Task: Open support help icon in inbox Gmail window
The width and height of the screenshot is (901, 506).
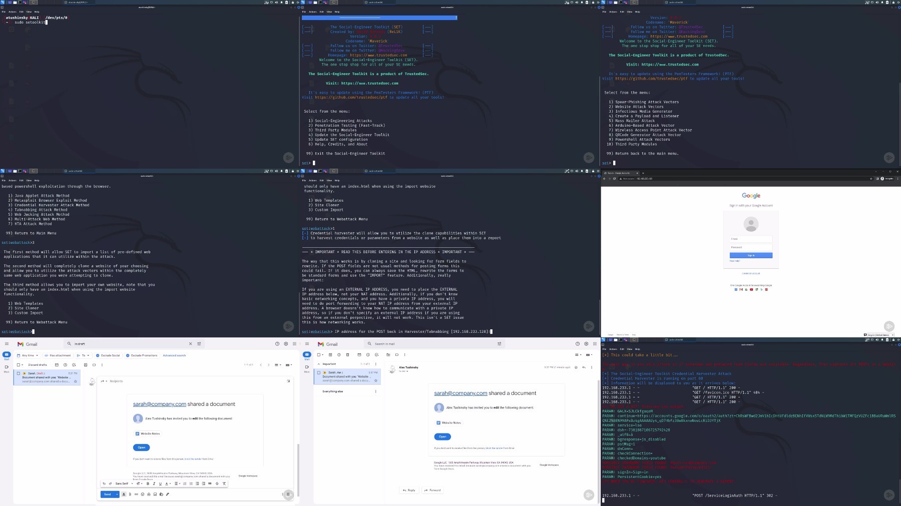Action: 578,344
